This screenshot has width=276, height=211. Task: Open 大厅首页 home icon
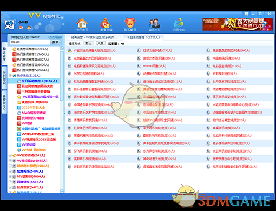[x=82, y=25]
